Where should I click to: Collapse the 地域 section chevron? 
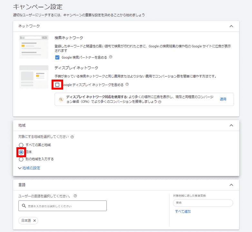(231, 125)
